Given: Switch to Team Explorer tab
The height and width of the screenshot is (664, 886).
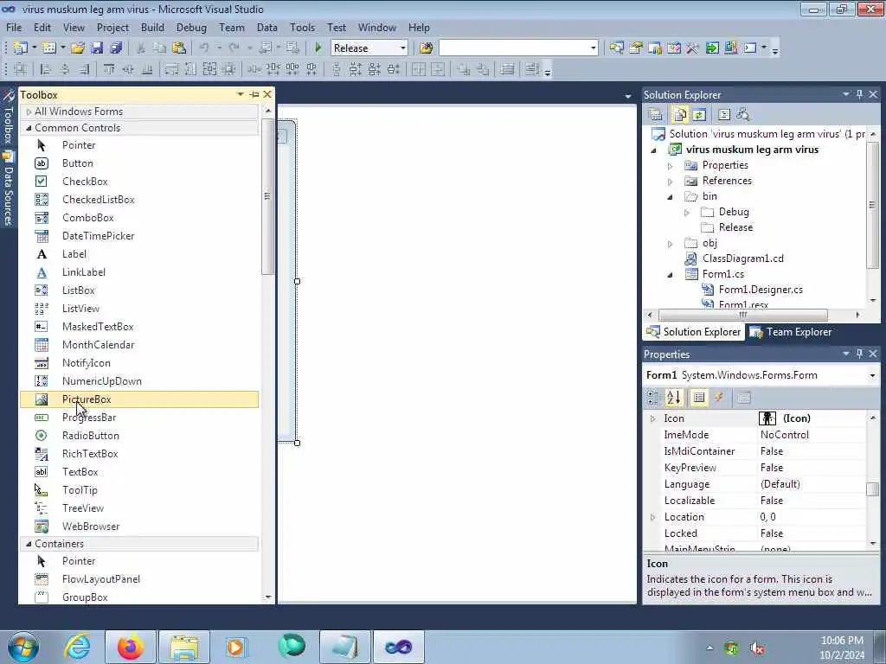Looking at the screenshot, I should [791, 332].
